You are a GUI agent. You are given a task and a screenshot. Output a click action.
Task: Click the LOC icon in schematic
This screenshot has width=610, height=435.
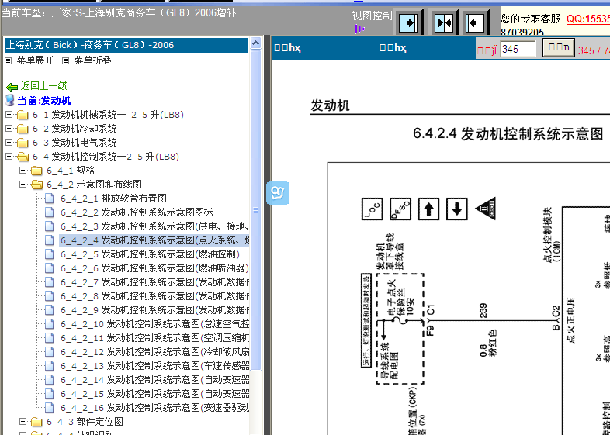(372, 209)
